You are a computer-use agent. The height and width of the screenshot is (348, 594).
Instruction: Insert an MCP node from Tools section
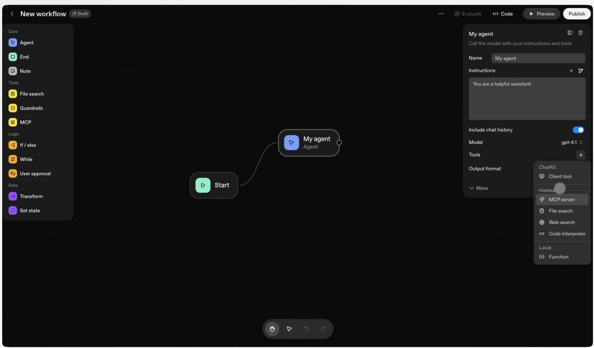pos(25,122)
